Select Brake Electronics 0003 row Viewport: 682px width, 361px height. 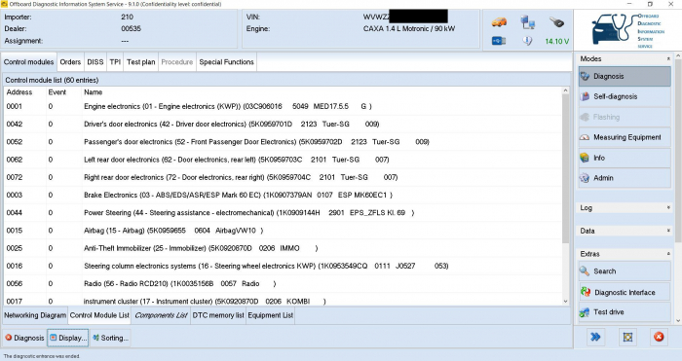pyautogui.click(x=283, y=195)
